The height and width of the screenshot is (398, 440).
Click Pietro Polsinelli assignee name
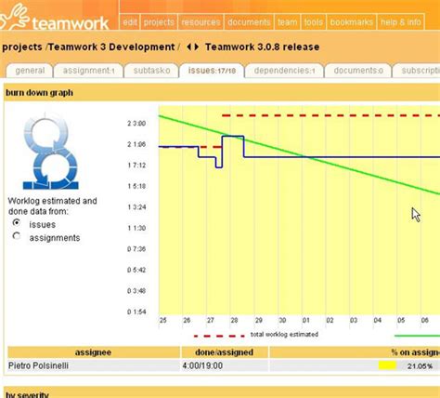click(x=38, y=365)
